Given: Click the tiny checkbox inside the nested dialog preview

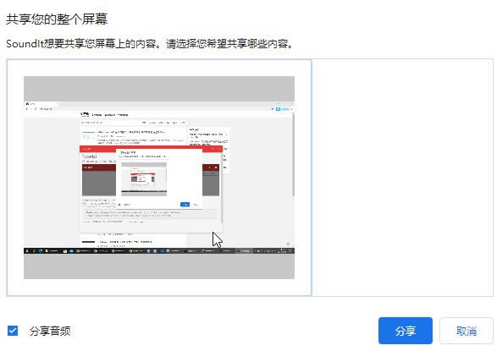Looking at the screenshot, I should point(119,205).
